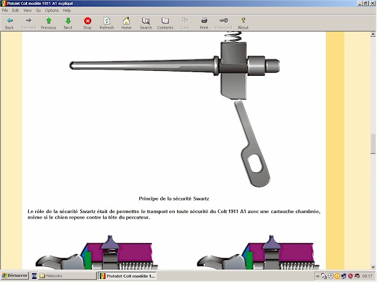The height and width of the screenshot is (282, 377).
Task: Open the Go menu
Action: (38, 10)
